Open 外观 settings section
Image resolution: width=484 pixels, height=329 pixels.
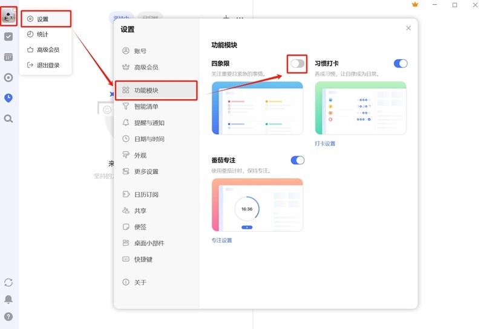(x=156, y=155)
